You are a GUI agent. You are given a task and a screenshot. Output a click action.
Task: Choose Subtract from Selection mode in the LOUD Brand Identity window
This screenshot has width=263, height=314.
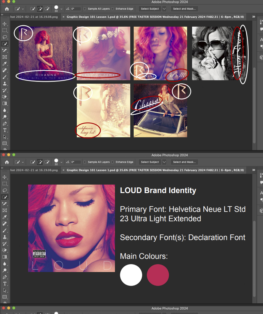pos(47,162)
